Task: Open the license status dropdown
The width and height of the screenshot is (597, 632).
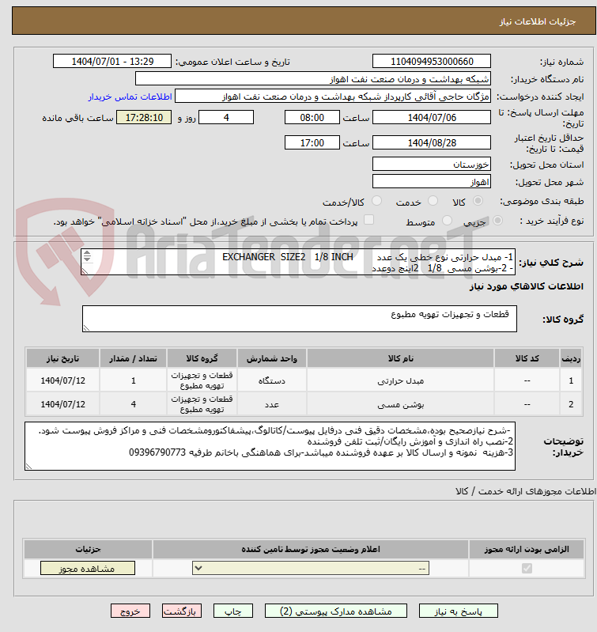Action: pos(311,568)
